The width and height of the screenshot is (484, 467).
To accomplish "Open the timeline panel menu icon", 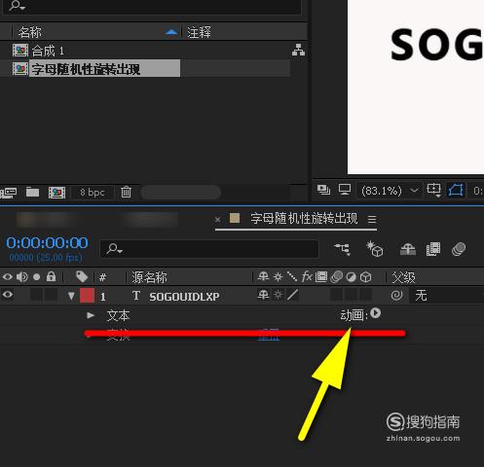I will point(372,220).
